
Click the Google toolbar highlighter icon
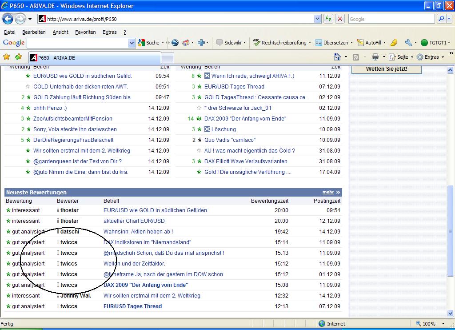(394, 43)
